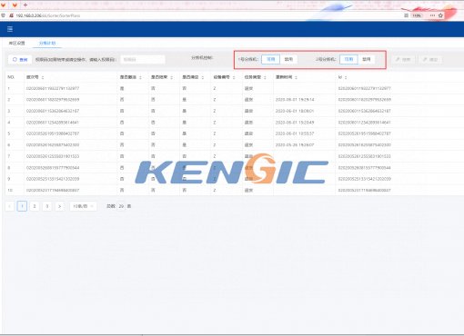Enable sorter No. 1 with first toggle option

click(270, 59)
